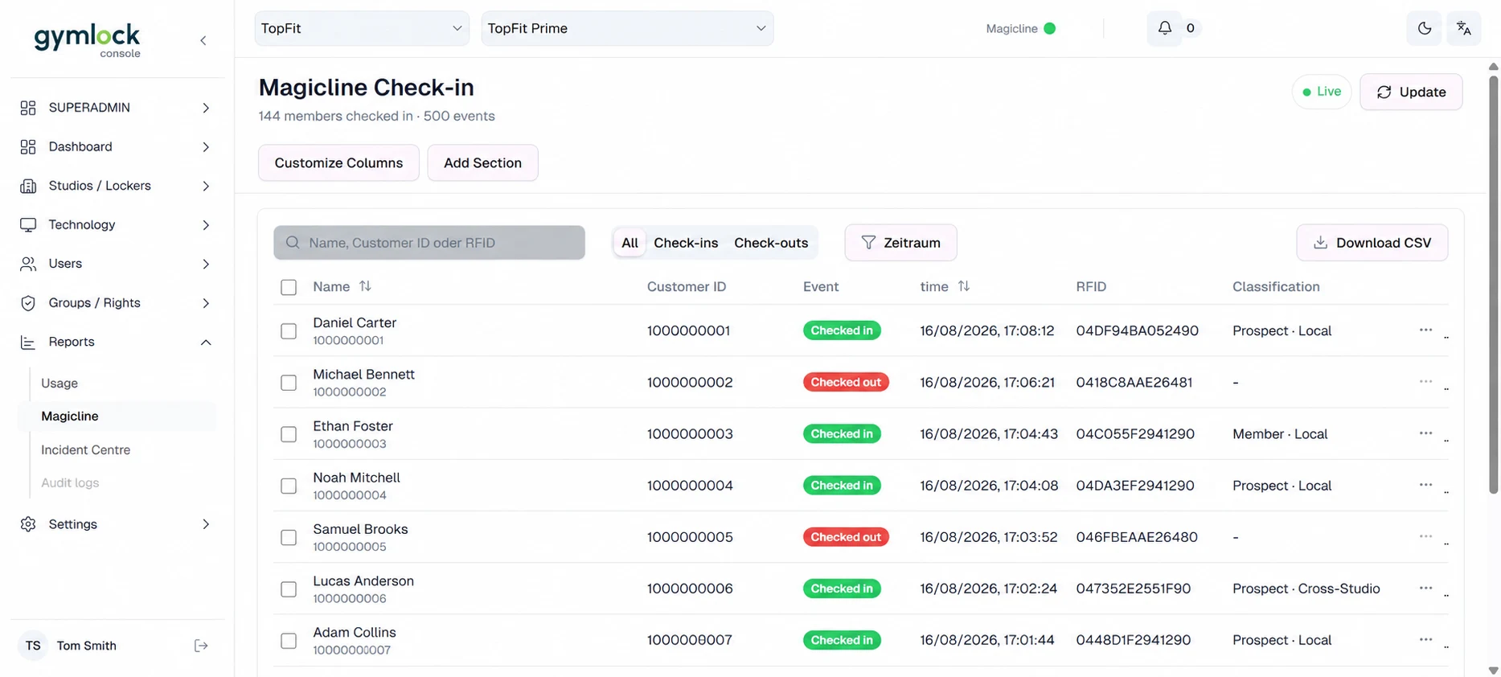Expand the Technology menu

117,225
